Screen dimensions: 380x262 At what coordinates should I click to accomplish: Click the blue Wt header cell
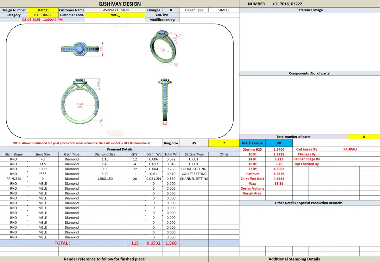[279, 143]
